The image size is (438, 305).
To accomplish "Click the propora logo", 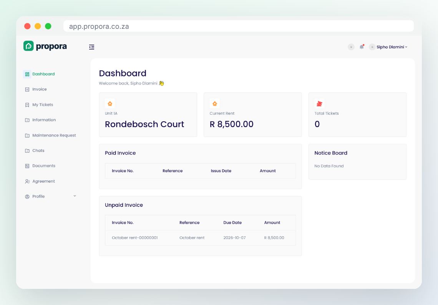I will pos(45,46).
